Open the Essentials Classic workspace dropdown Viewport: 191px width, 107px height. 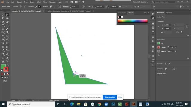point(141,2)
